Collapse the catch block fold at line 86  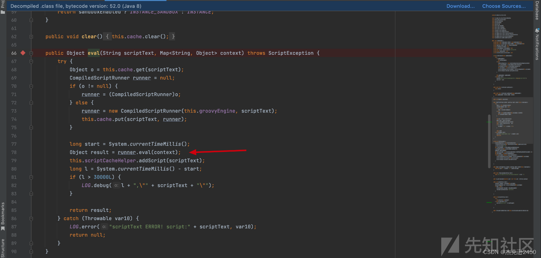[31, 219]
